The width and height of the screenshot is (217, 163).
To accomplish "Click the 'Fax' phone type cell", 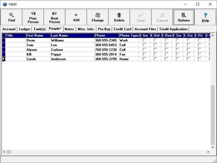I will pyautogui.click(x=129, y=54).
